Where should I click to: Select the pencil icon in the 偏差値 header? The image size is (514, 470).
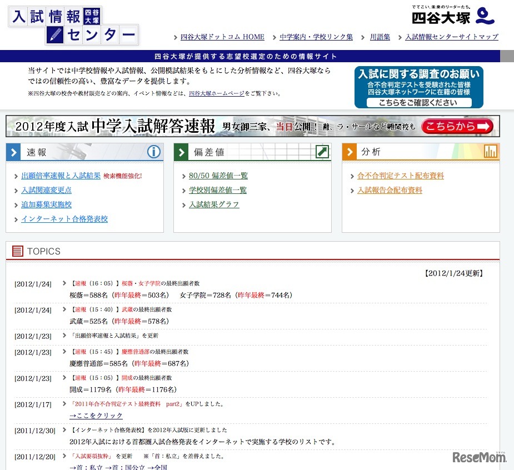[x=322, y=151]
